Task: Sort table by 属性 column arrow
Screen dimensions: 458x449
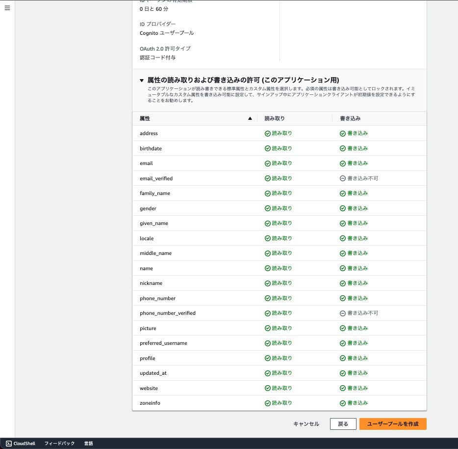Action: pos(250,118)
